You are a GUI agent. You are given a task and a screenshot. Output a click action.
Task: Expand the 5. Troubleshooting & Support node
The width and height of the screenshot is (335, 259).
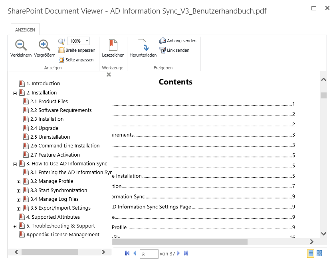click(14, 226)
